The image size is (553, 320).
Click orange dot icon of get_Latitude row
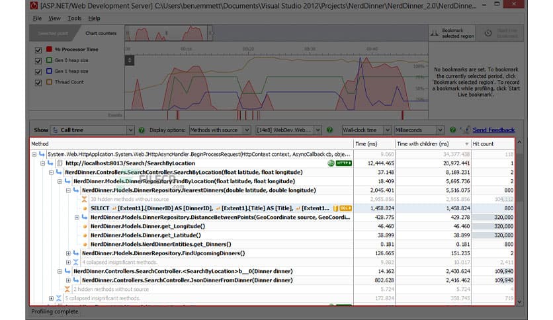(85, 235)
